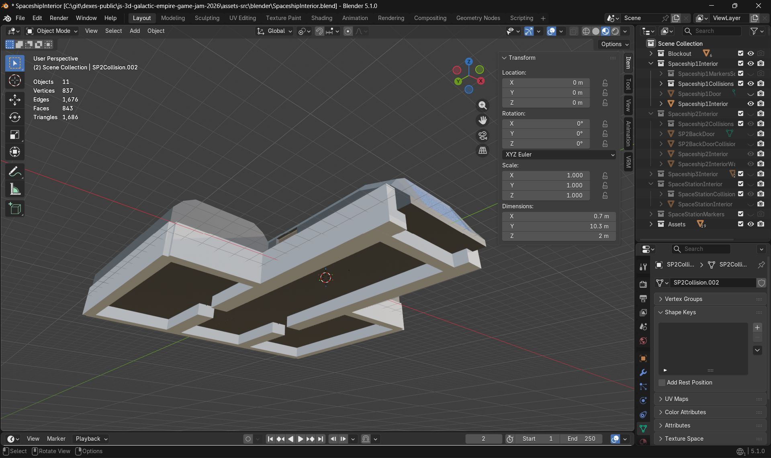771x458 pixels.
Task: Select the Rotate tool
Action: [15, 117]
